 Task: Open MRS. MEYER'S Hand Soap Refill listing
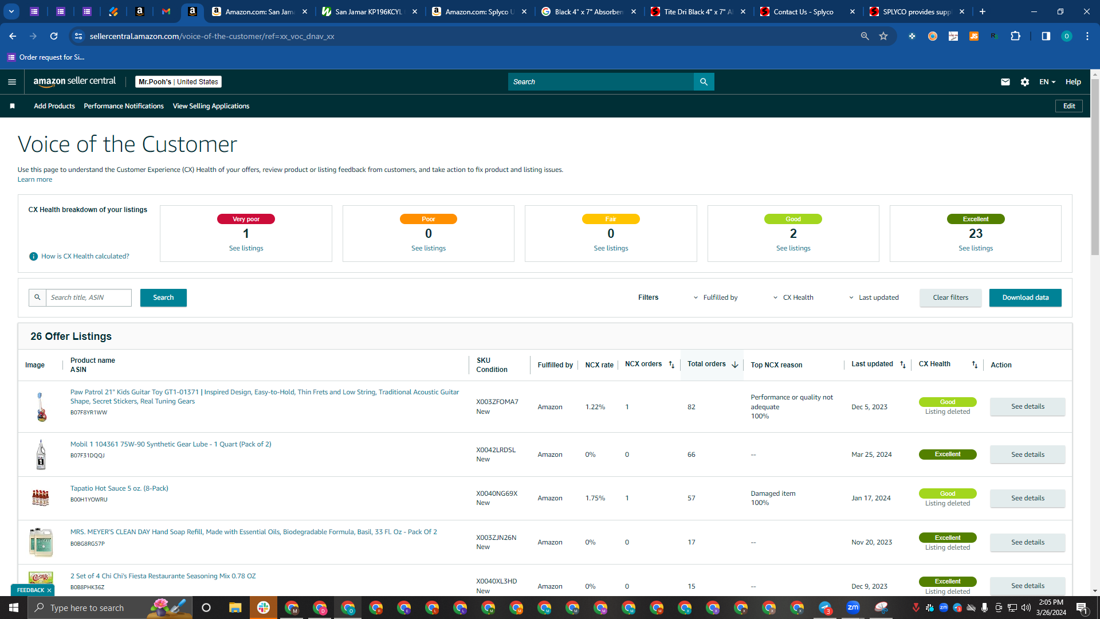pyautogui.click(x=253, y=532)
